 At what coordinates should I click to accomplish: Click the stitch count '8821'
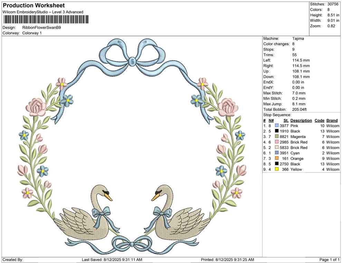click(284, 137)
